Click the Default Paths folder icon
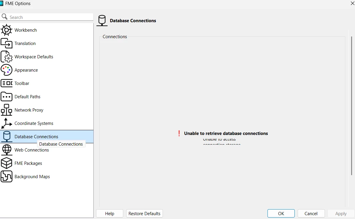 tap(7, 97)
